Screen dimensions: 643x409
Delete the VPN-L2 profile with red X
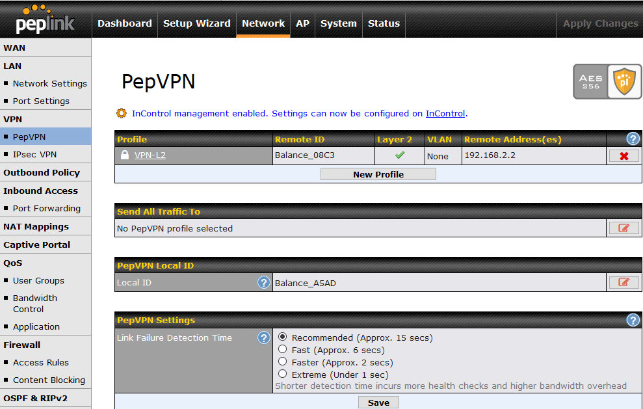[x=623, y=156]
